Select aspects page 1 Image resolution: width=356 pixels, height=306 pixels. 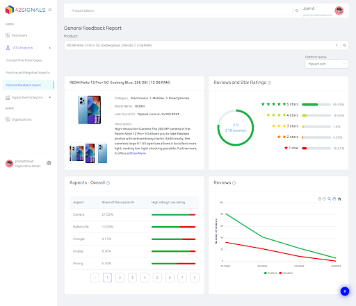[x=107, y=278]
